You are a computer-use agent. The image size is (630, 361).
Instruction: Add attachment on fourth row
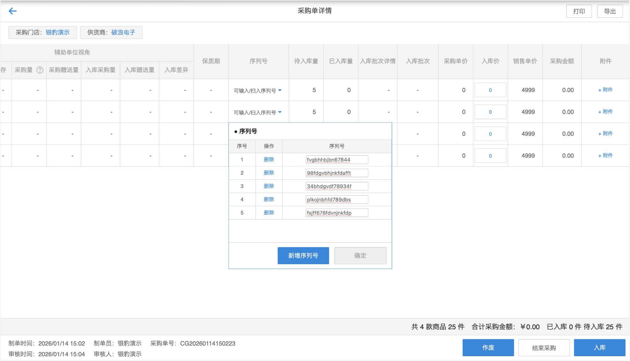(605, 155)
